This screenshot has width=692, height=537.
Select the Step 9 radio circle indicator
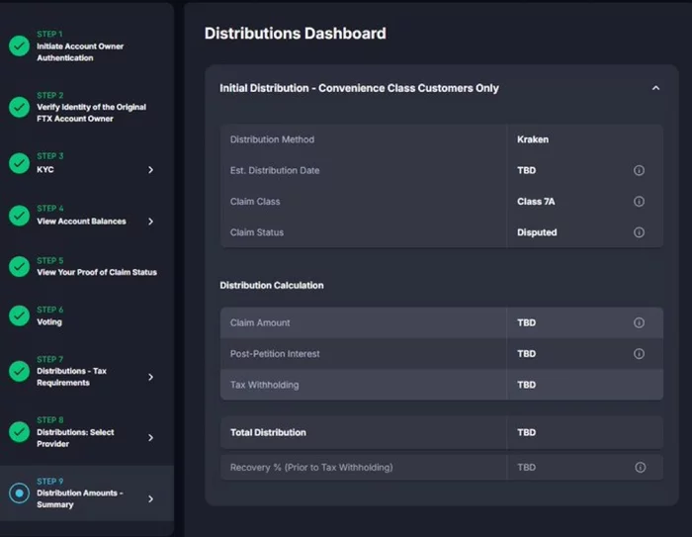(x=19, y=493)
